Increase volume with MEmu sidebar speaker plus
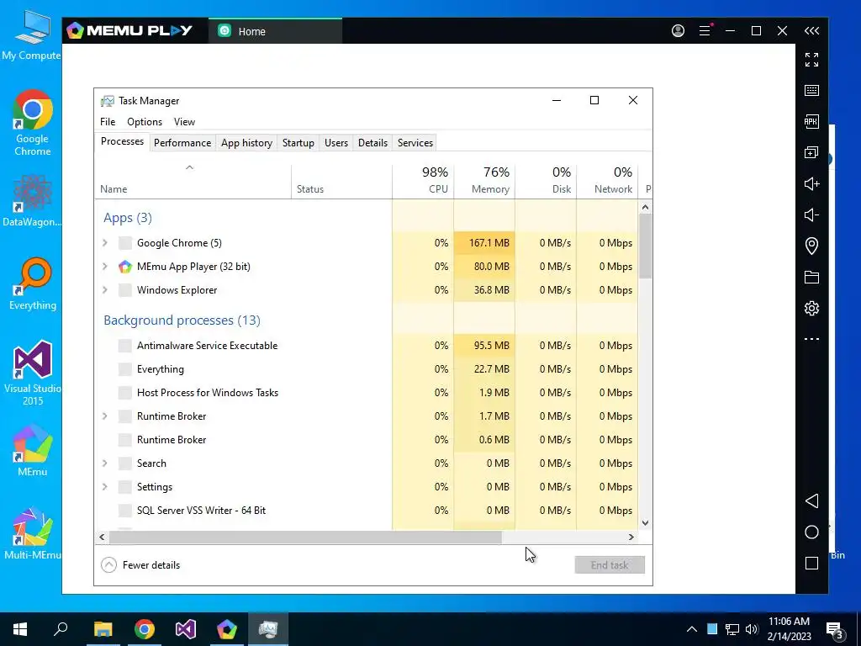Screen dimensions: 861x646 811,183
